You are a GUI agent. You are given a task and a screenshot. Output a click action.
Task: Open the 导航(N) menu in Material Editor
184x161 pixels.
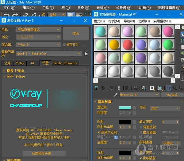129,21
